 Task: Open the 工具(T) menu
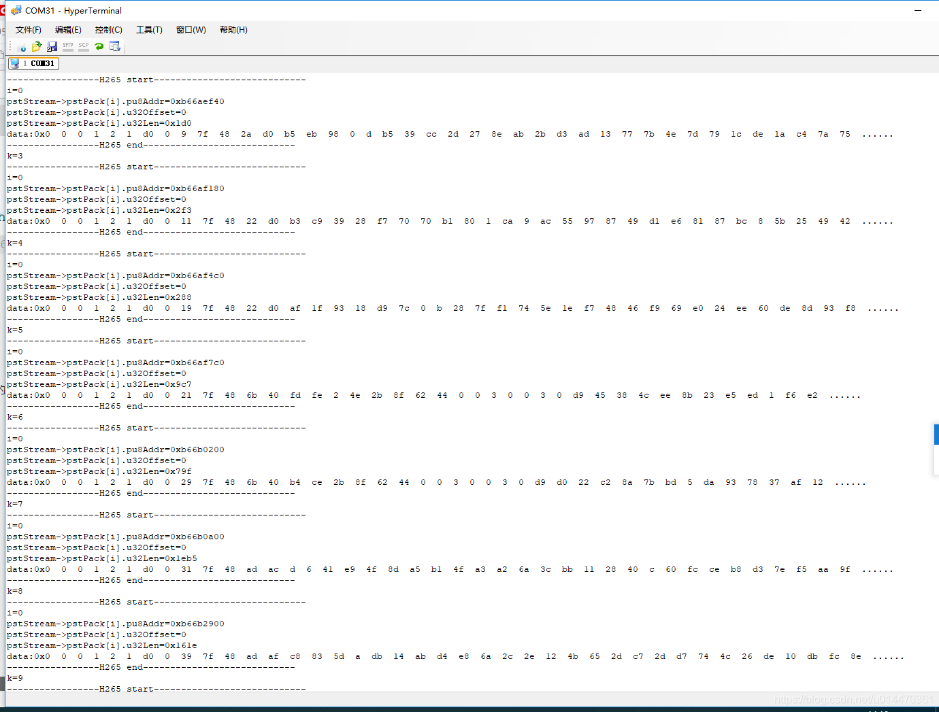149,30
